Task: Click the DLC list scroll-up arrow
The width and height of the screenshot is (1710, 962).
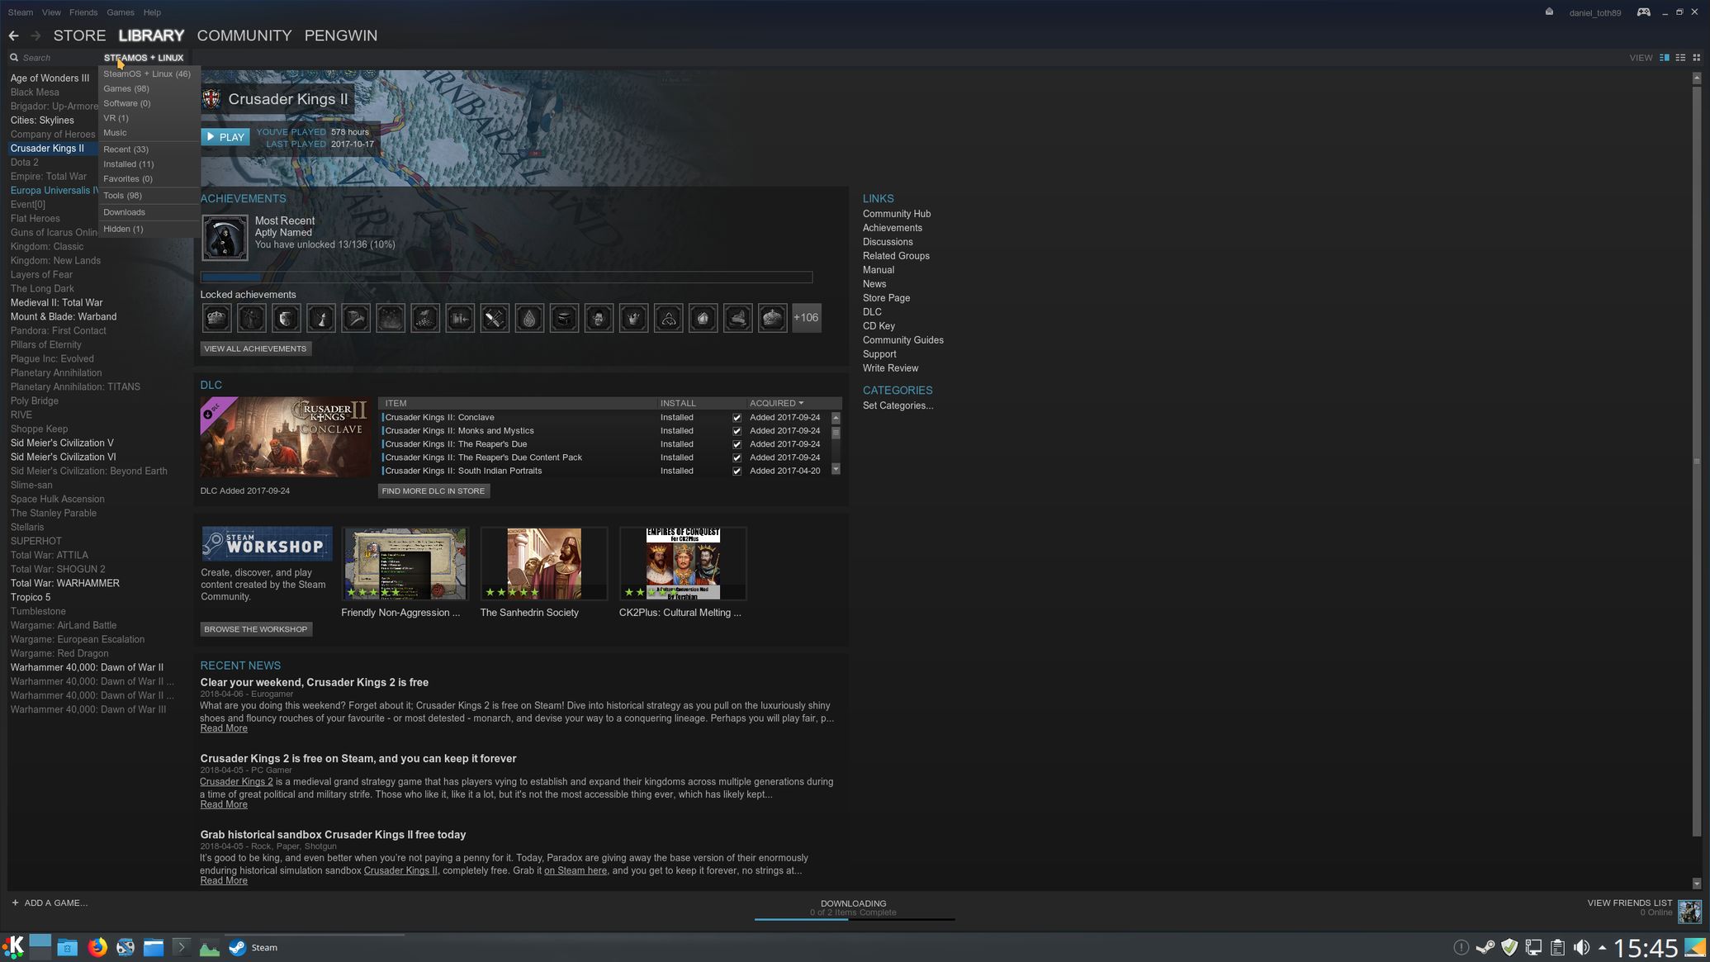Action: [836, 418]
